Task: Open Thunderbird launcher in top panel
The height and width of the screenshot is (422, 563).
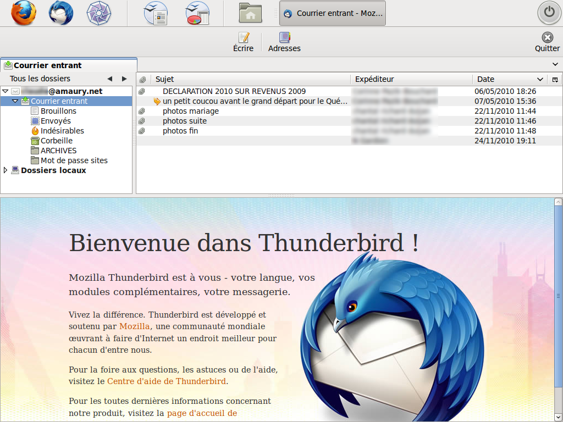Action: tap(61, 13)
